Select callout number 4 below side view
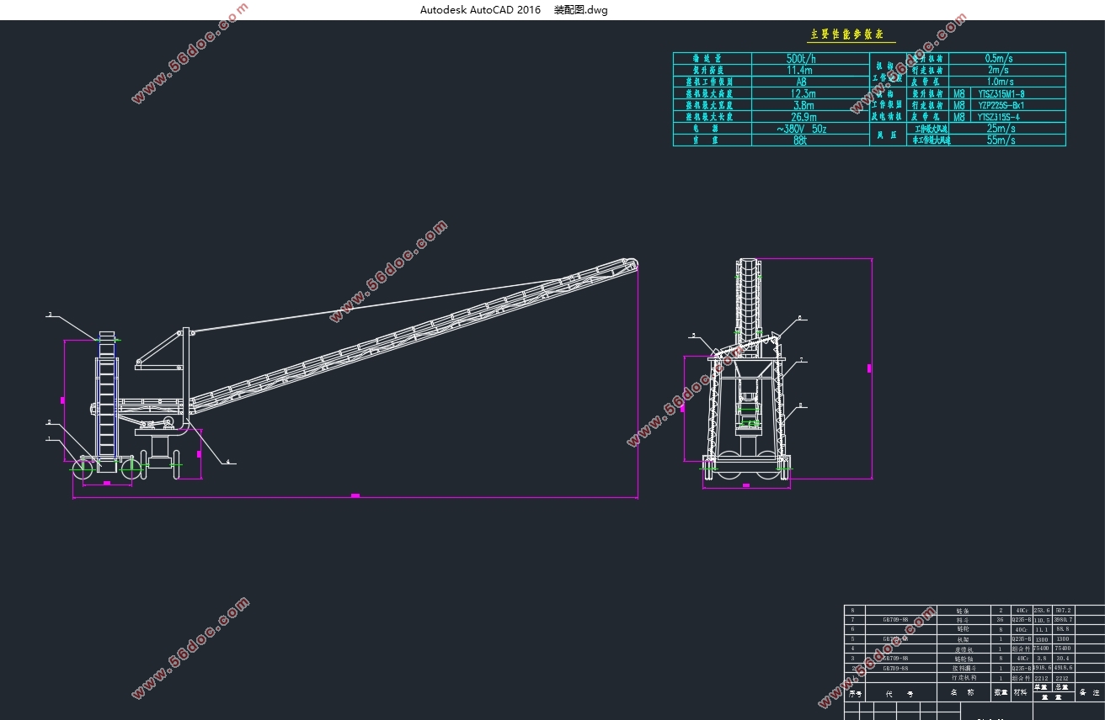This screenshot has height=720, width=1105. click(227, 462)
